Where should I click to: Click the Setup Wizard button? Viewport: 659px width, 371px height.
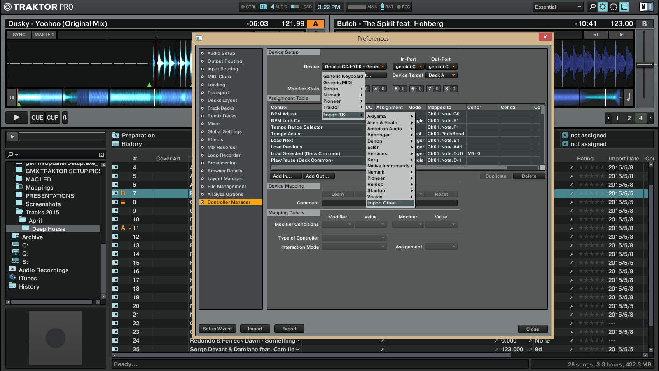(x=217, y=329)
